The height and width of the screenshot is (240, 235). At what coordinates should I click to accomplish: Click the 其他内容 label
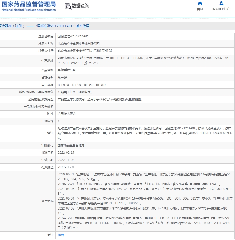point(47,121)
